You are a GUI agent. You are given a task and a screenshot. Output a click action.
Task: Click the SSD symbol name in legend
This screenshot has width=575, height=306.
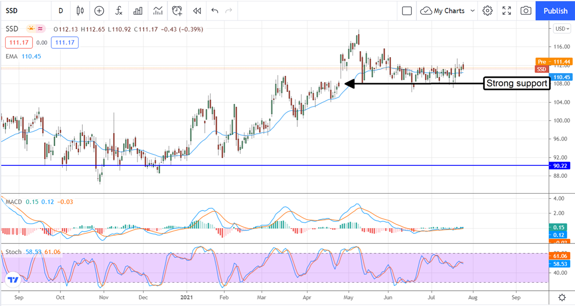coord(12,29)
